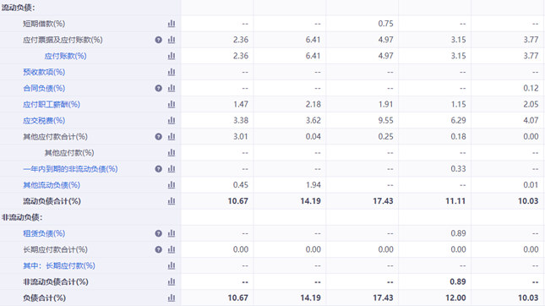
Task: Click help icon for 一年内到期的非流动负债(%)
Action: point(159,169)
